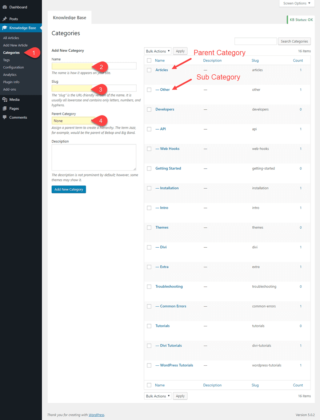Open Comments via the speech-bubble icon
The height and width of the screenshot is (420, 320).
[x=5, y=117]
